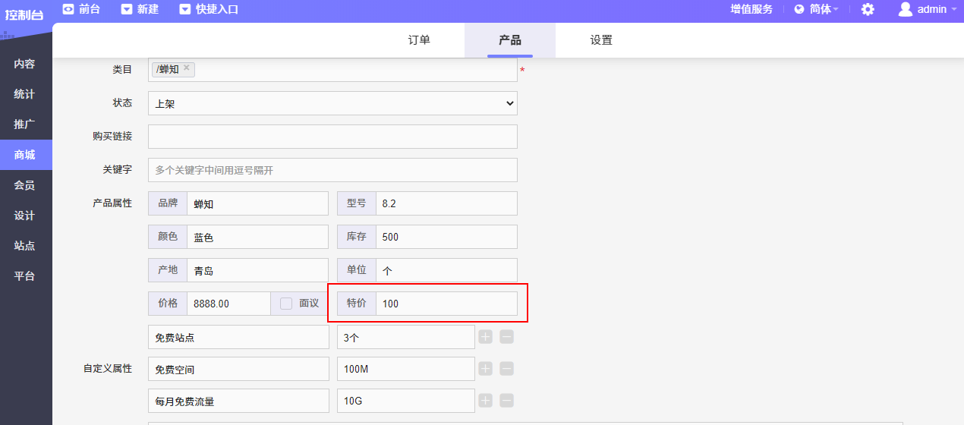Viewport: 964px width, 425px height.
Task: Add a row after 免费站点 attribute
Action: pyautogui.click(x=486, y=336)
